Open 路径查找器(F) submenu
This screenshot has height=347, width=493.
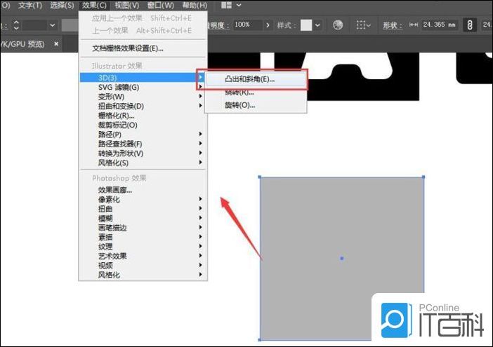[x=143, y=144]
